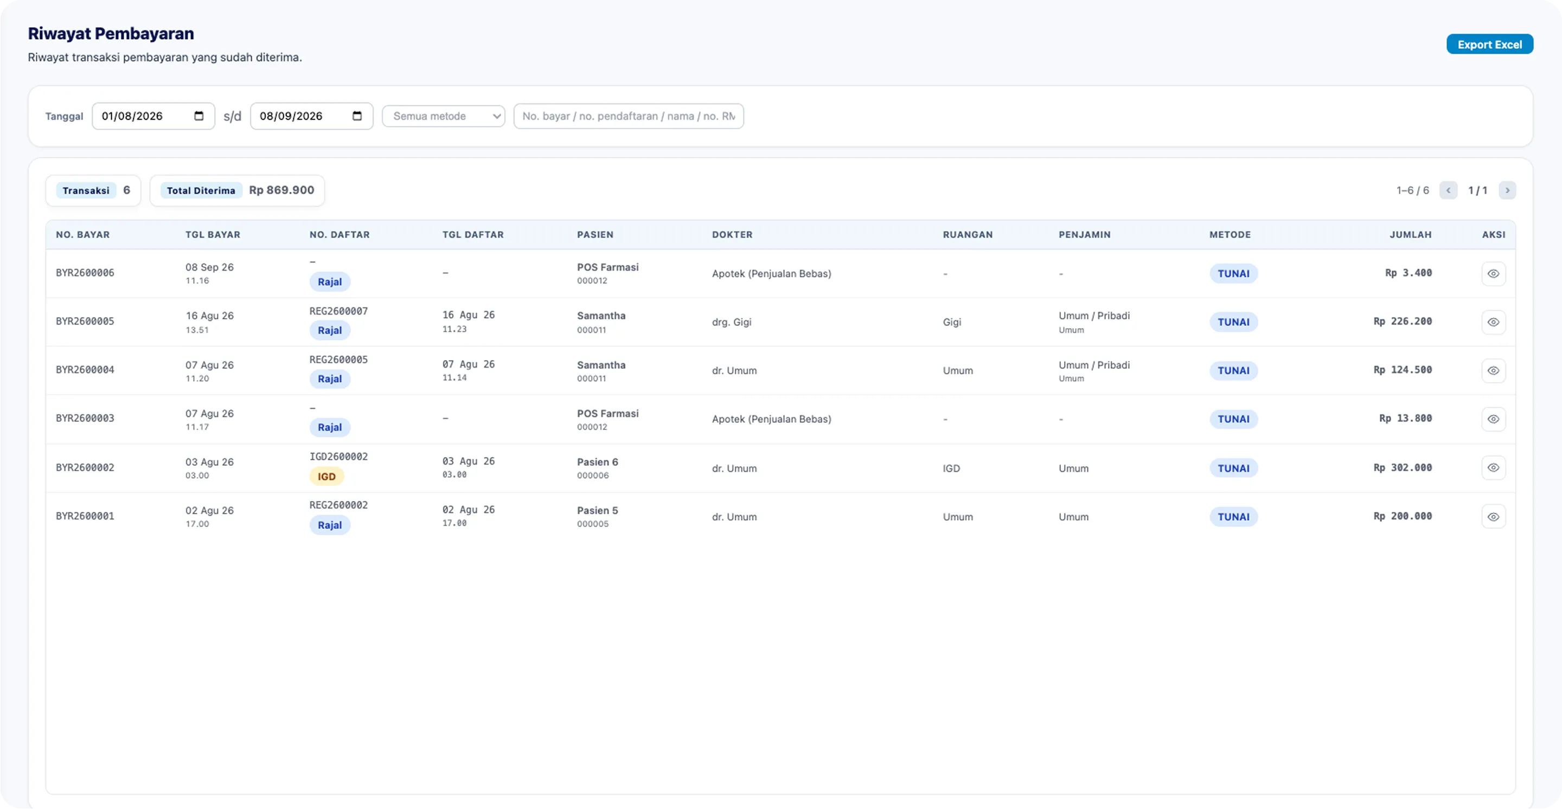This screenshot has width=1562, height=809.
Task: Select payment number BYR2600003
Action: coord(85,418)
